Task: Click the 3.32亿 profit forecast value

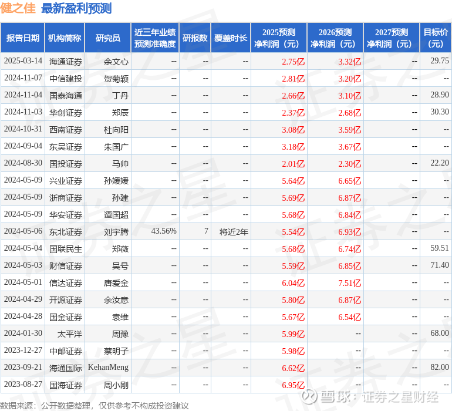Action: [x=349, y=62]
